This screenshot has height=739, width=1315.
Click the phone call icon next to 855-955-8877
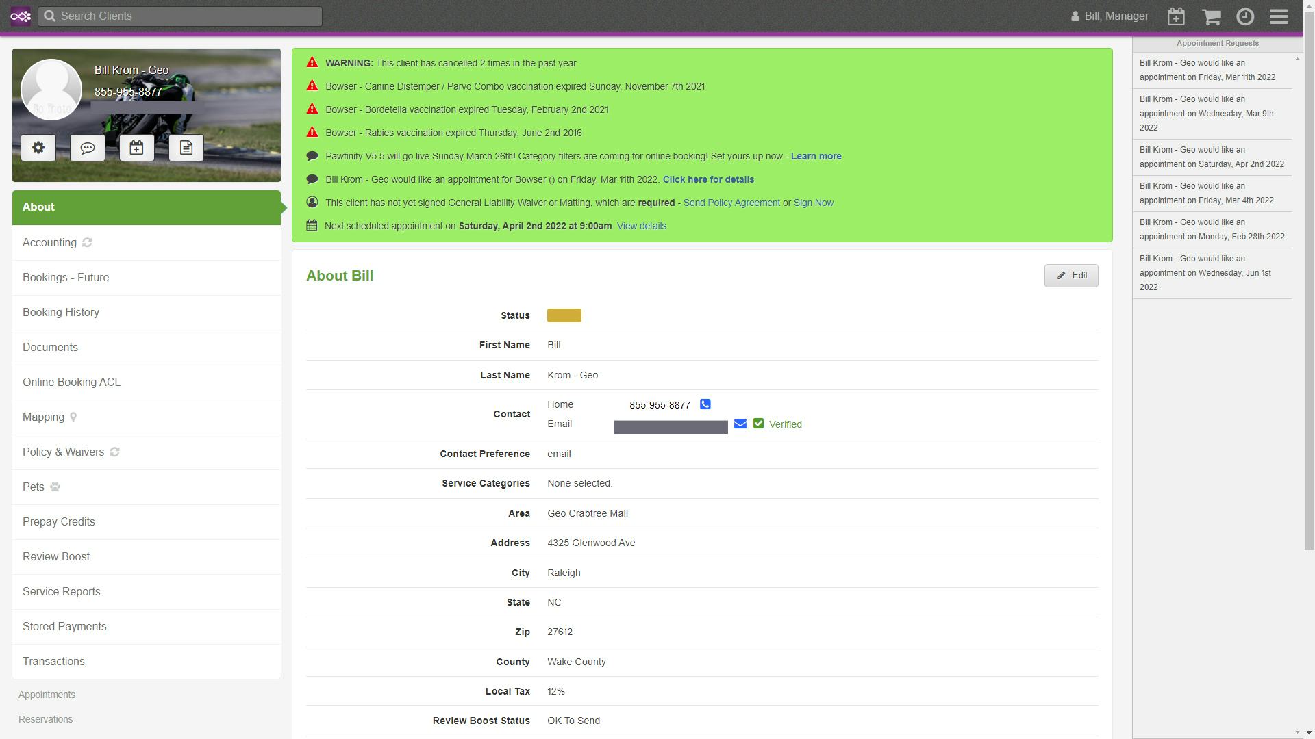tap(705, 404)
